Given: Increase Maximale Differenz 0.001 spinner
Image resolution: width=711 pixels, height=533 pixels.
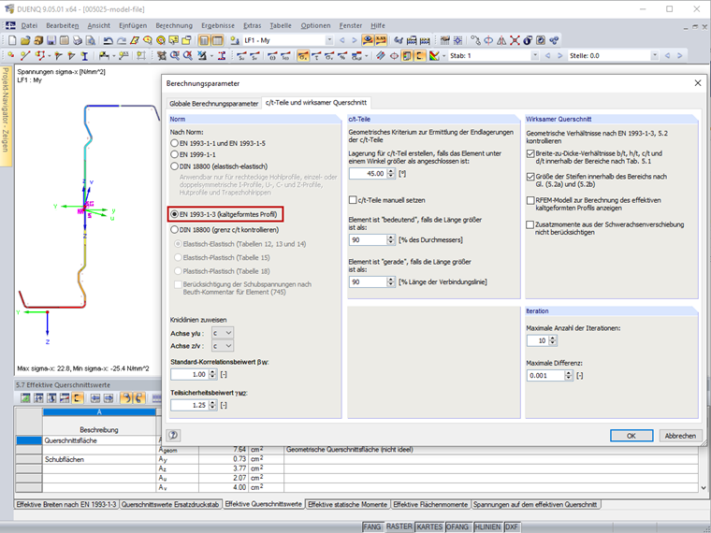Looking at the screenshot, I should pos(569,373).
